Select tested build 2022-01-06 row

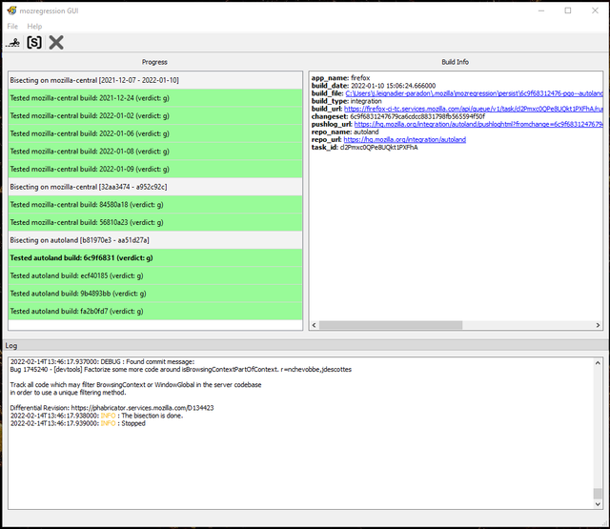click(155, 133)
